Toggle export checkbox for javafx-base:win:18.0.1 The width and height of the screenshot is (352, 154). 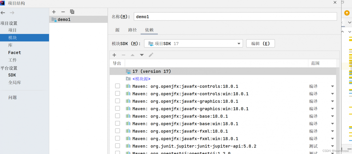[117, 123]
